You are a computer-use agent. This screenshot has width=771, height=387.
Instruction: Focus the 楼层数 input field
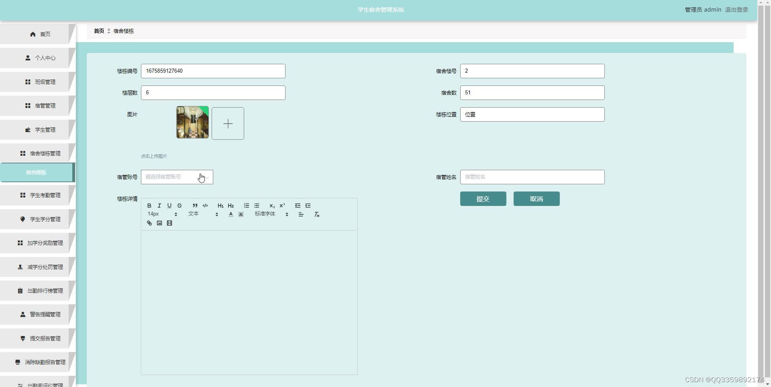213,93
